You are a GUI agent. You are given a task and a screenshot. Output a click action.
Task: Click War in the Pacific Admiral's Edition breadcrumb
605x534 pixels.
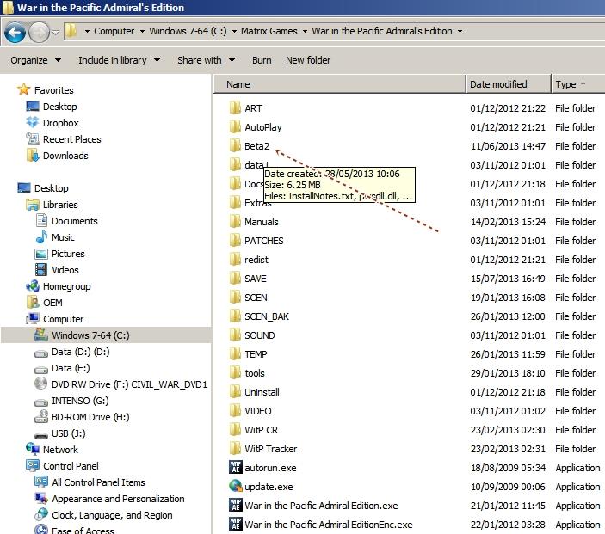(381, 31)
